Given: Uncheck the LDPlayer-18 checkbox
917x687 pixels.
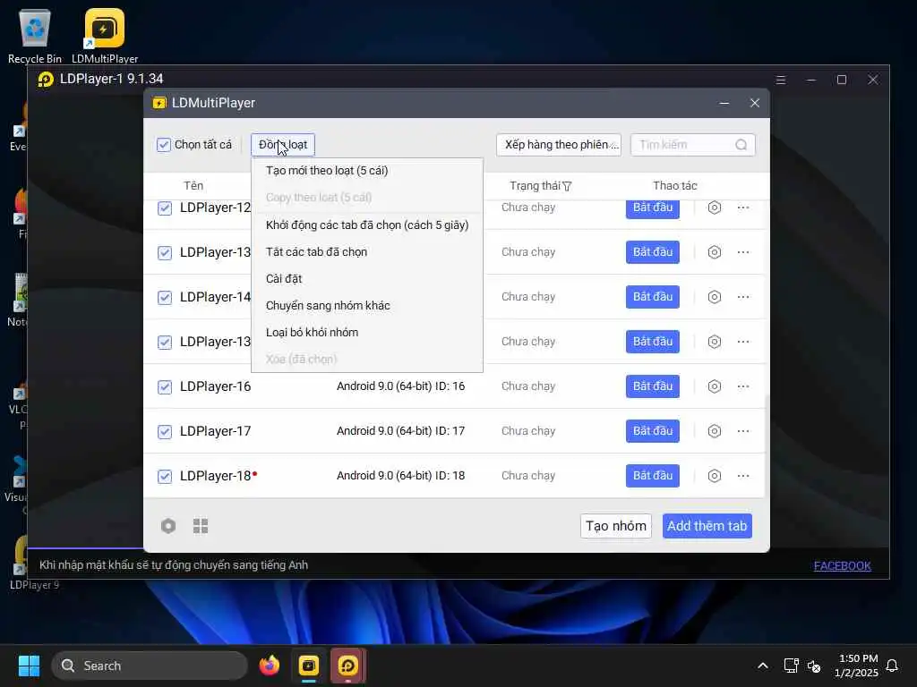Looking at the screenshot, I should [165, 477].
